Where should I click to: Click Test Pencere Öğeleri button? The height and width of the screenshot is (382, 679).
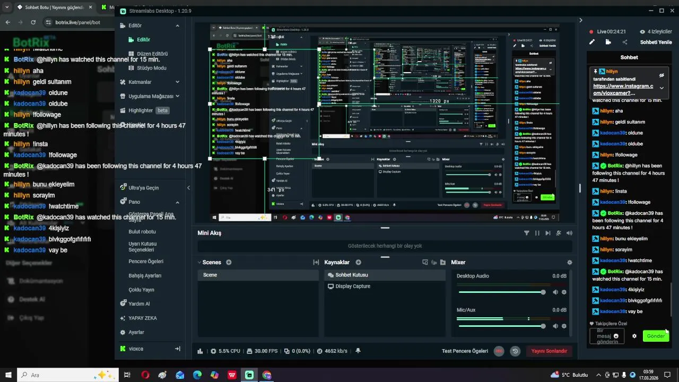[465, 351]
